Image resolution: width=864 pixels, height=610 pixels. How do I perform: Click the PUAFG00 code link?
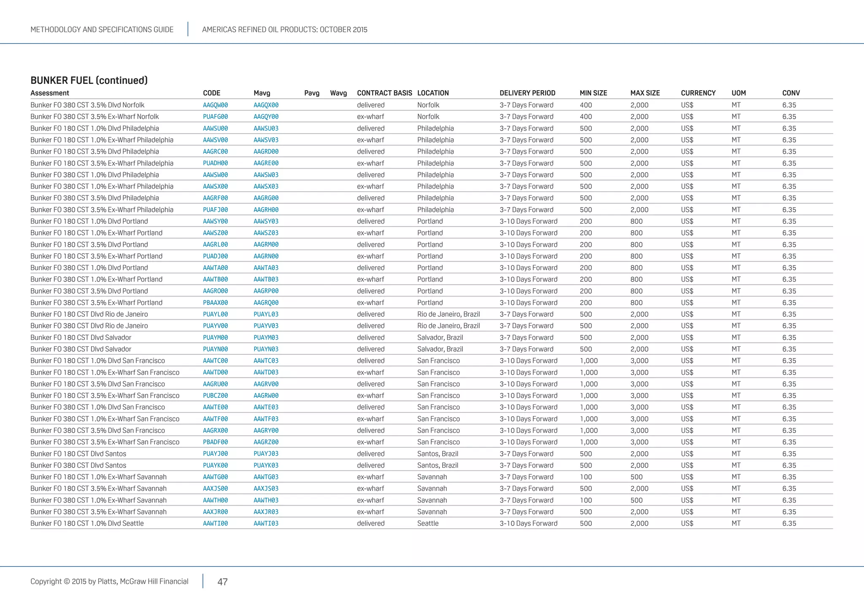[215, 117]
